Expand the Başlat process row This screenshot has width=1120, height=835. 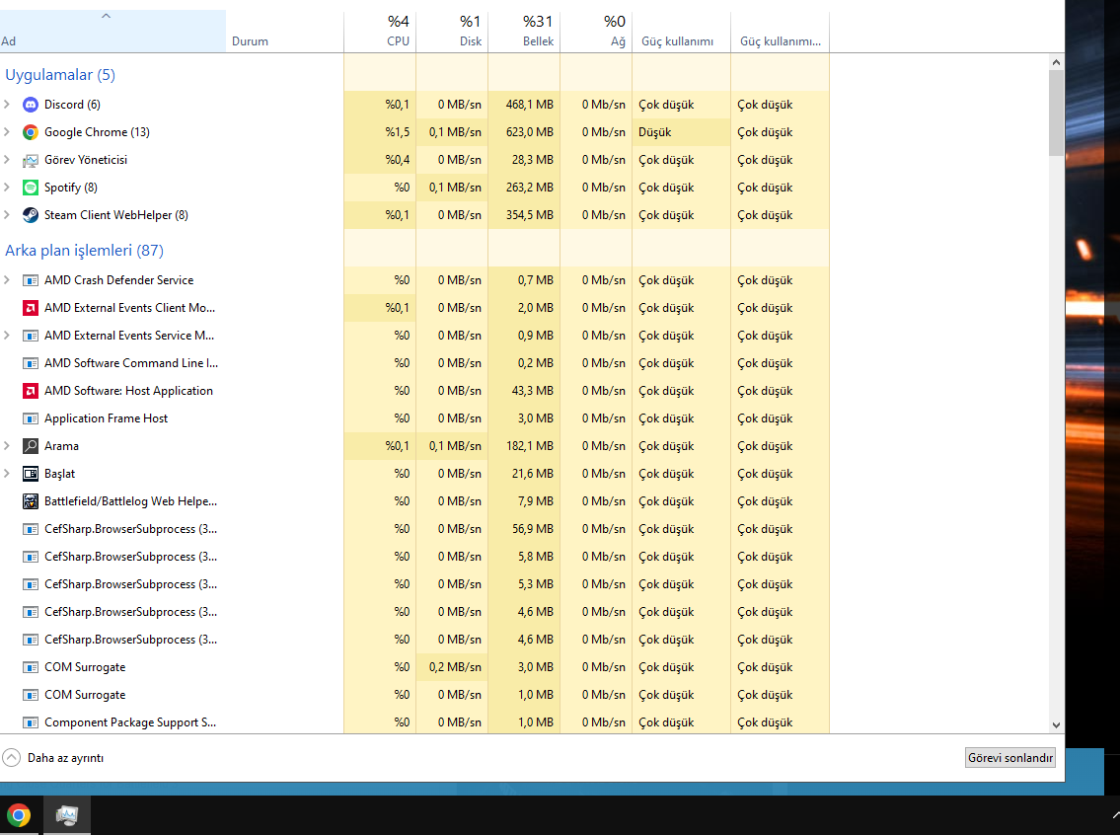point(7,474)
